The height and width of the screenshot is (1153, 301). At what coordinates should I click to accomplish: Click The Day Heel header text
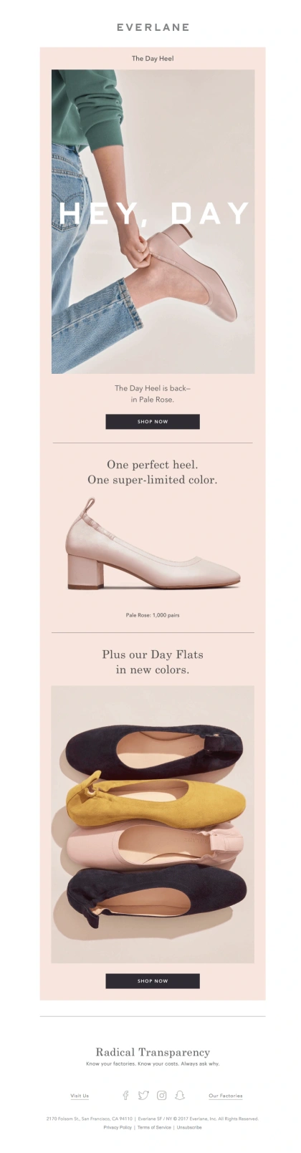click(153, 59)
